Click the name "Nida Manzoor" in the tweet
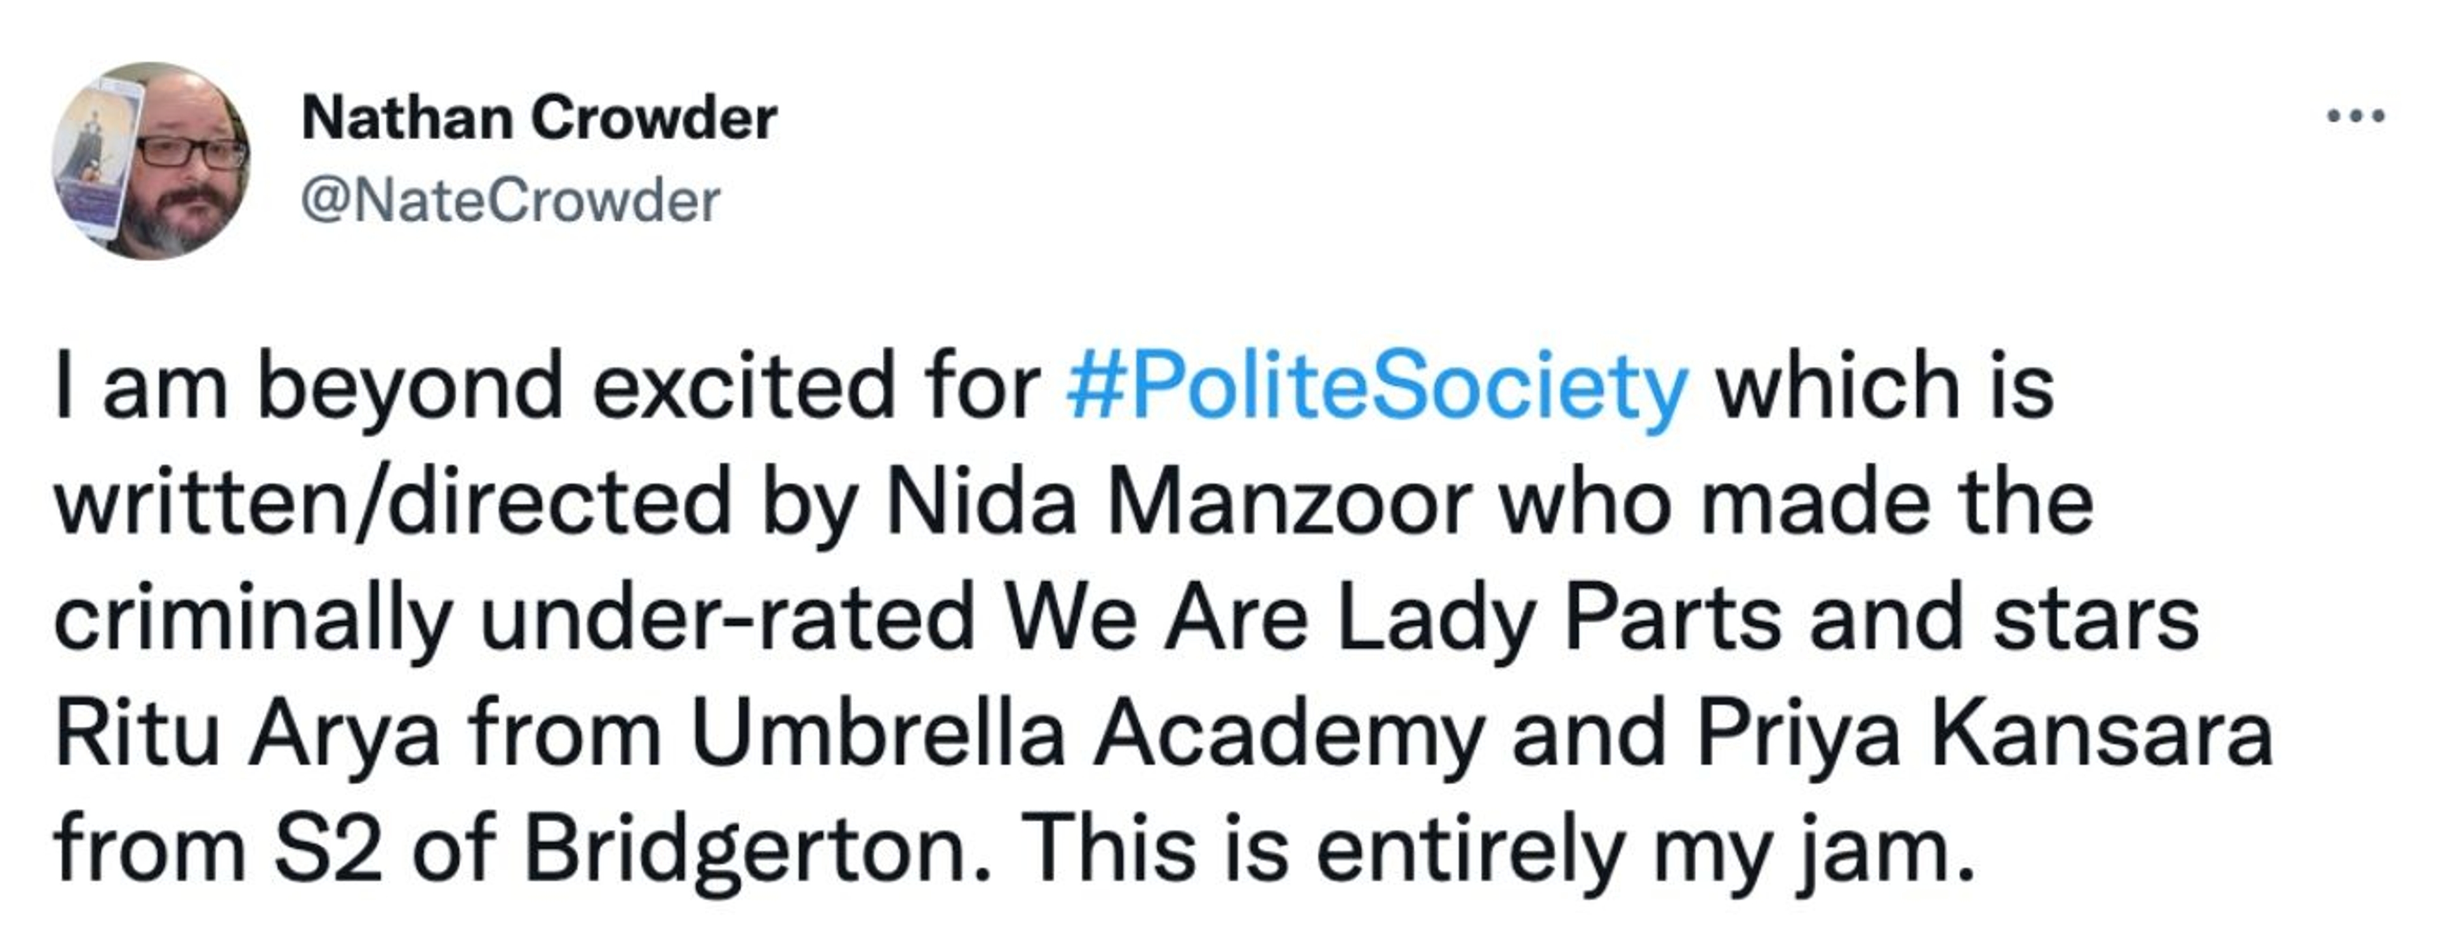 point(1179,502)
